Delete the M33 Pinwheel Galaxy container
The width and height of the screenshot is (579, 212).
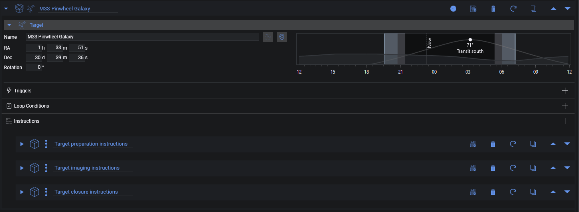coord(493,8)
